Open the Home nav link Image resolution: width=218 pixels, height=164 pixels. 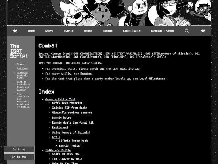tap(31, 31)
